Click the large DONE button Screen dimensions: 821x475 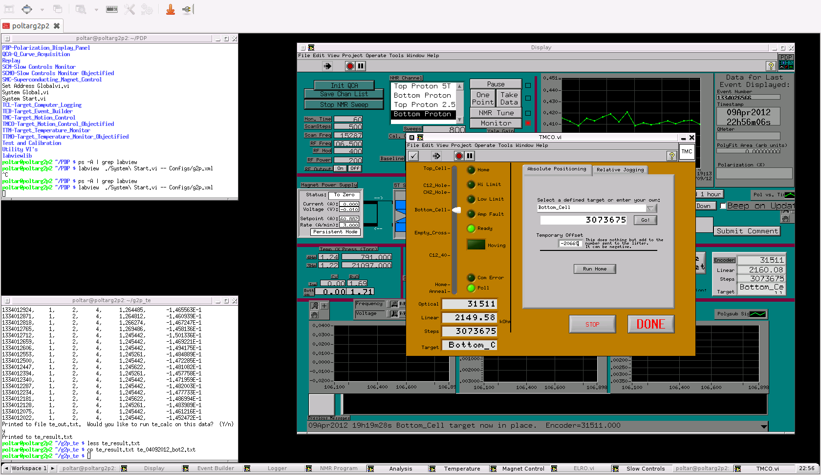tap(651, 324)
